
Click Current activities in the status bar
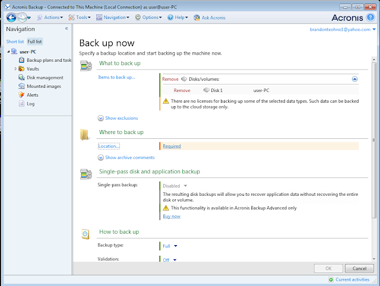pyautogui.click(x=349, y=279)
